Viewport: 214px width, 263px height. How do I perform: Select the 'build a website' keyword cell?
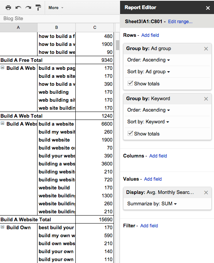[x=56, y=124]
